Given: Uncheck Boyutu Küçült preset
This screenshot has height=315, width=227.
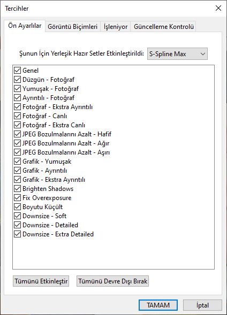Looking at the screenshot, I should [18, 207].
